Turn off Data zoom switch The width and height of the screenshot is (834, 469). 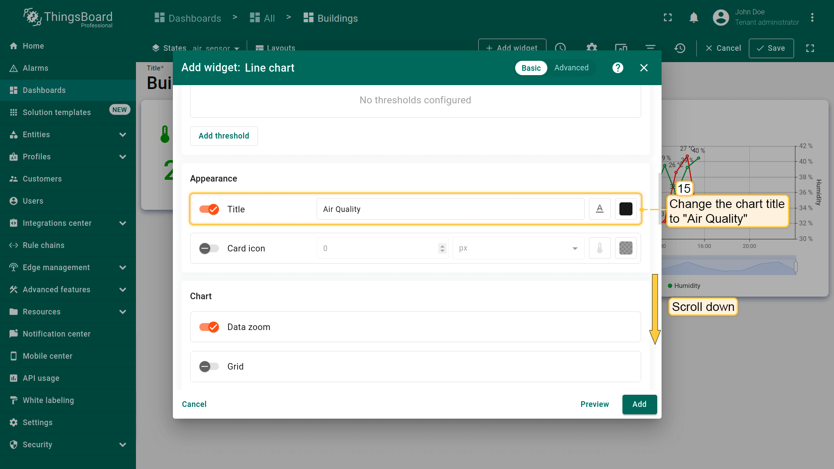click(x=209, y=327)
